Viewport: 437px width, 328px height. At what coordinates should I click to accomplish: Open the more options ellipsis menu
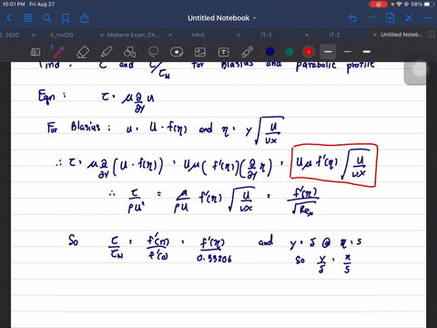coord(428,18)
